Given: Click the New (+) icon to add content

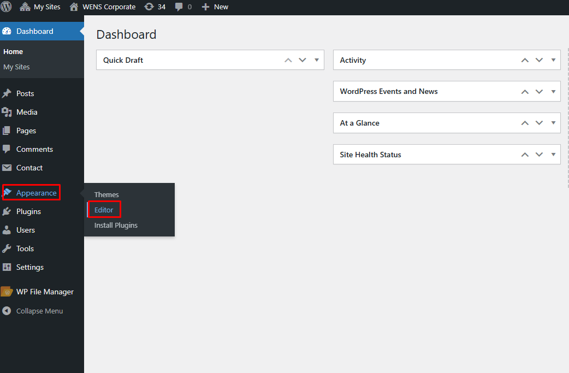Looking at the screenshot, I should (205, 7).
